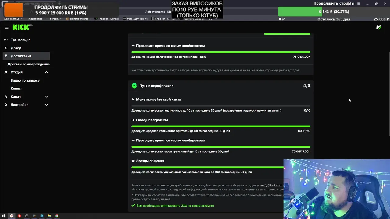Open the Главная - EFT.SU bookmark
390x219 pixels.
tap(164, 19)
